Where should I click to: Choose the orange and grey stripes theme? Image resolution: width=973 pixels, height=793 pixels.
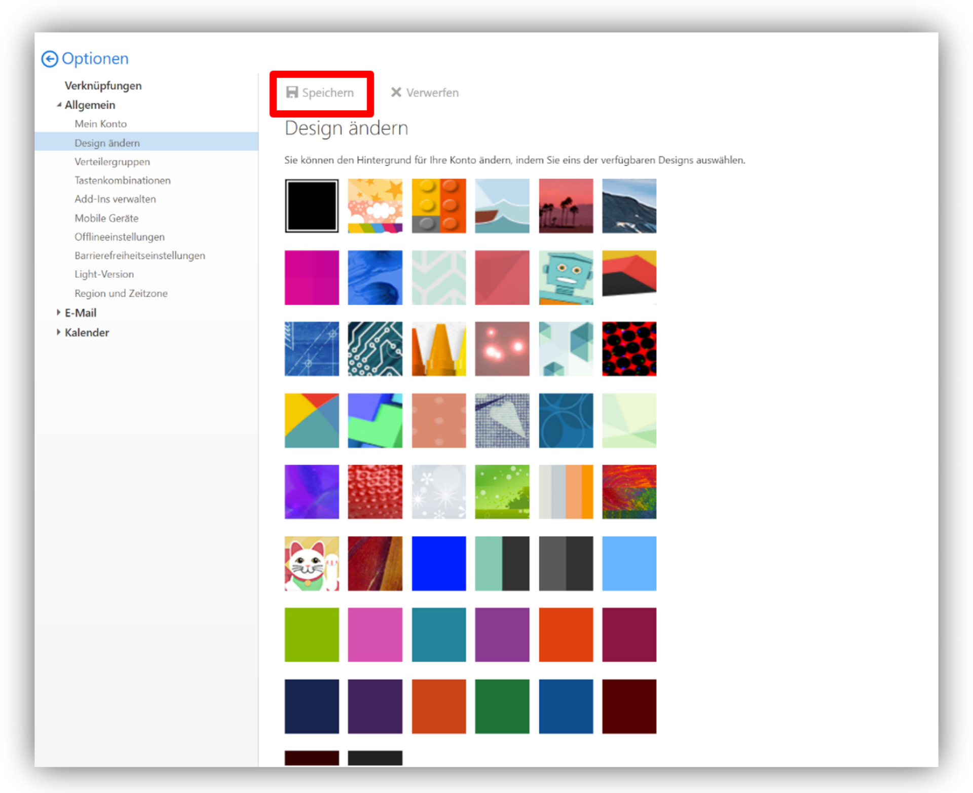click(566, 492)
